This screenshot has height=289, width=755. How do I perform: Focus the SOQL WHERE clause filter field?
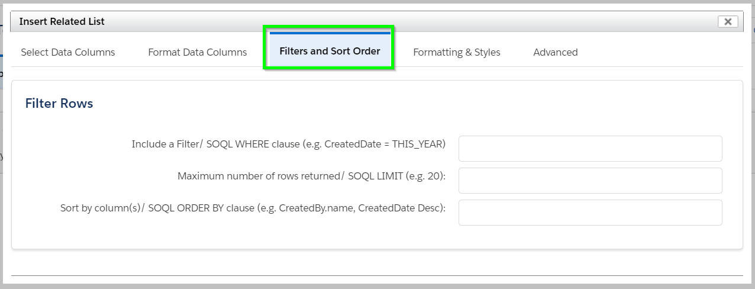[x=590, y=149]
